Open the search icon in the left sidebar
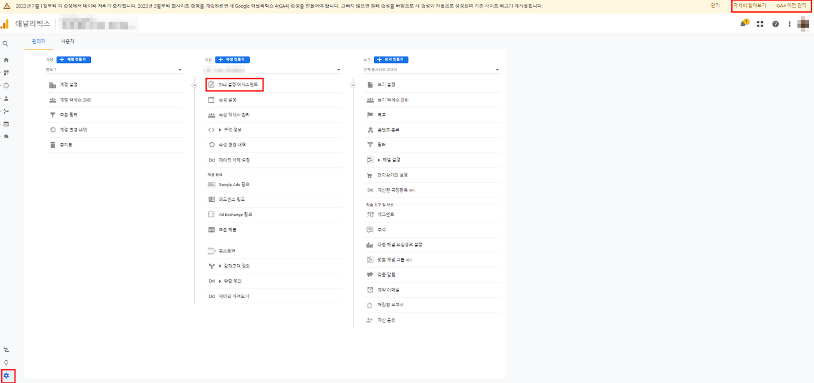The image size is (814, 383). pyautogui.click(x=6, y=44)
